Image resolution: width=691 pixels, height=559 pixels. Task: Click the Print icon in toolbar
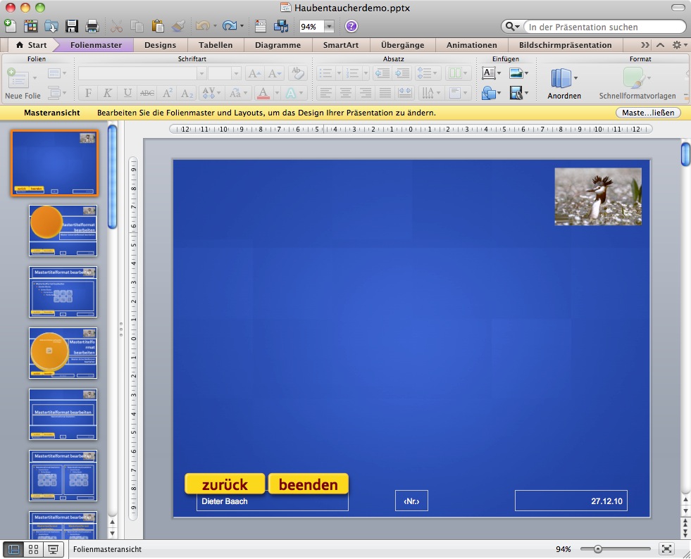coord(92,27)
